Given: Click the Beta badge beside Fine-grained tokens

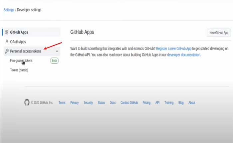Looking at the screenshot, I should coord(54,61).
